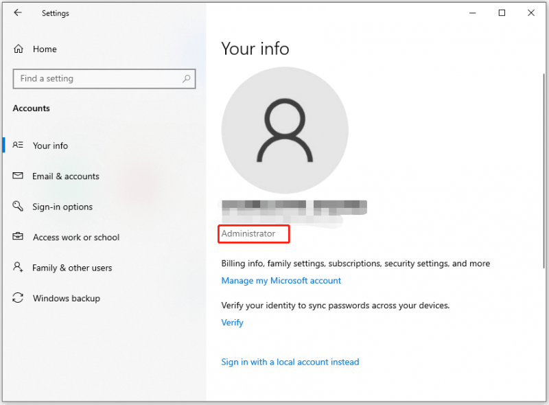549x405 pixels.
Task: Click the Home house icon
Action: pyautogui.click(x=19, y=49)
